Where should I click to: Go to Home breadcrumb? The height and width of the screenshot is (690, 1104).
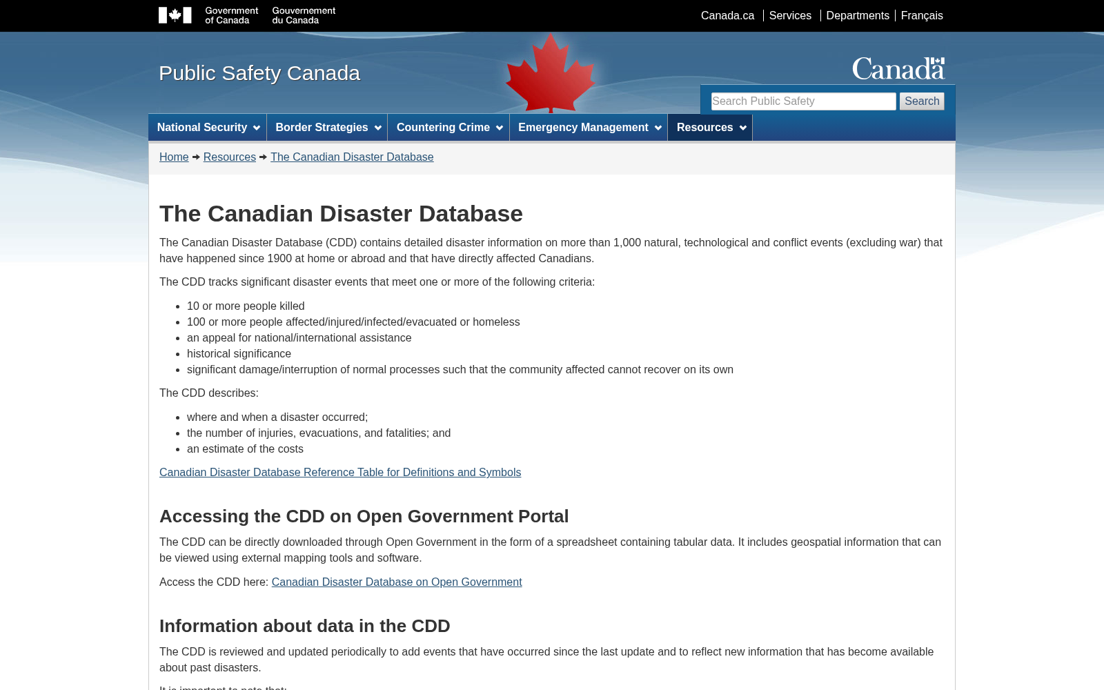pos(174,157)
